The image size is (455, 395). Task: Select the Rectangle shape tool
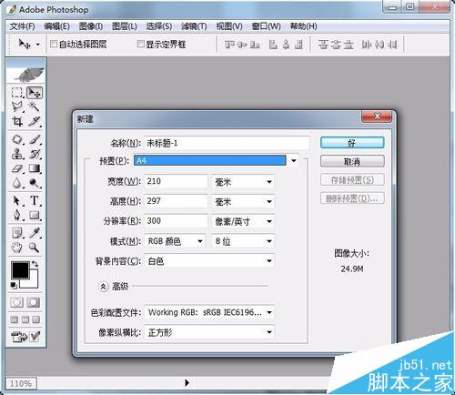(x=35, y=215)
